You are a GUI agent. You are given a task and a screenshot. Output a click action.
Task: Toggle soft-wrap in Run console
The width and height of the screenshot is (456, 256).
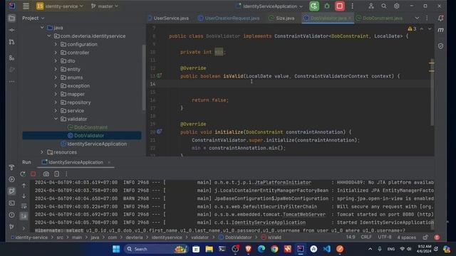point(24,206)
